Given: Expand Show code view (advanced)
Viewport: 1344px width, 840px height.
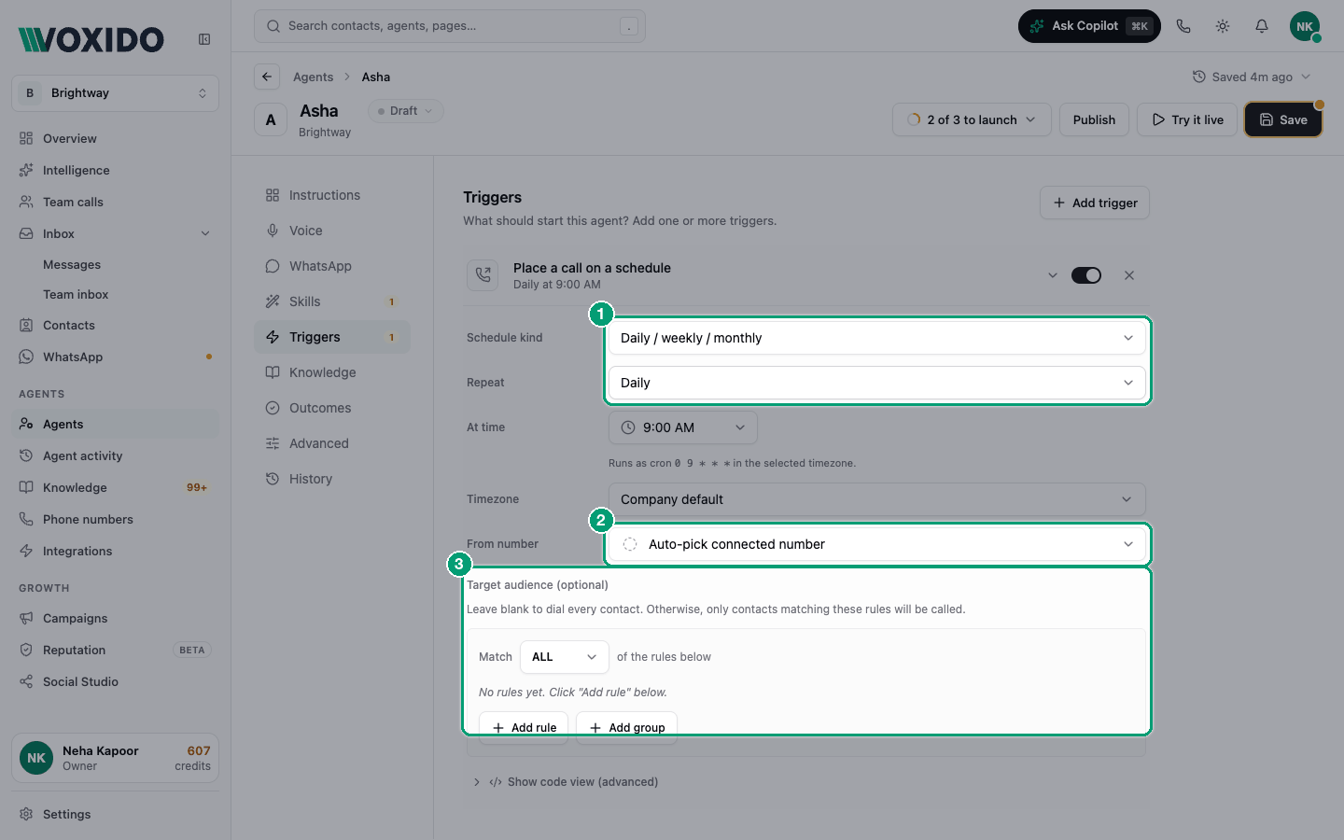Looking at the screenshot, I should pyautogui.click(x=566, y=782).
